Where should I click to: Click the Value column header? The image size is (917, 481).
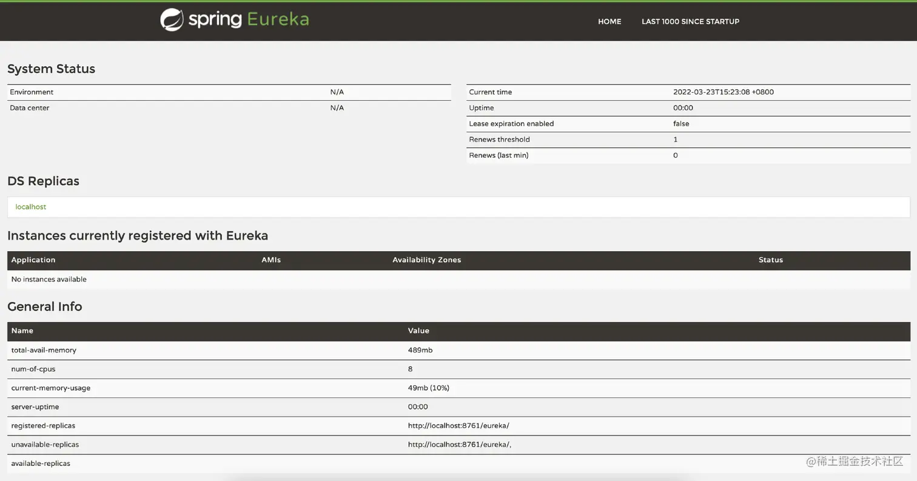point(418,331)
